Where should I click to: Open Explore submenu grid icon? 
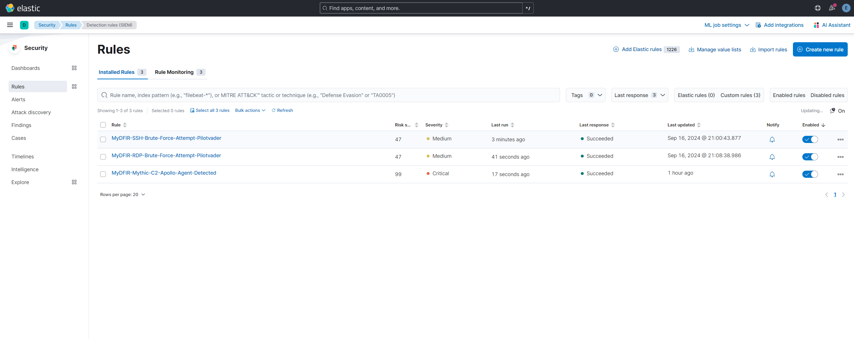click(x=74, y=182)
